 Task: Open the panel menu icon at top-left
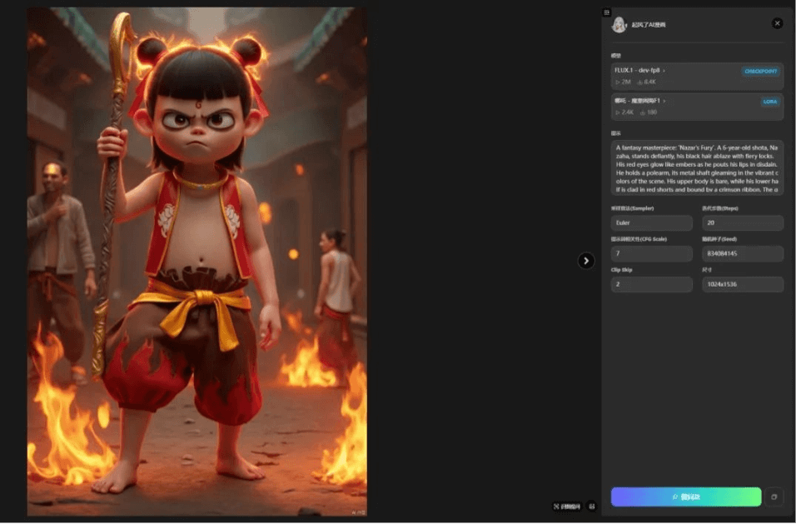pyautogui.click(x=606, y=12)
